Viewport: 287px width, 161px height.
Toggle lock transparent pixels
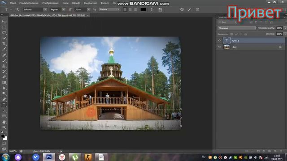232,34
